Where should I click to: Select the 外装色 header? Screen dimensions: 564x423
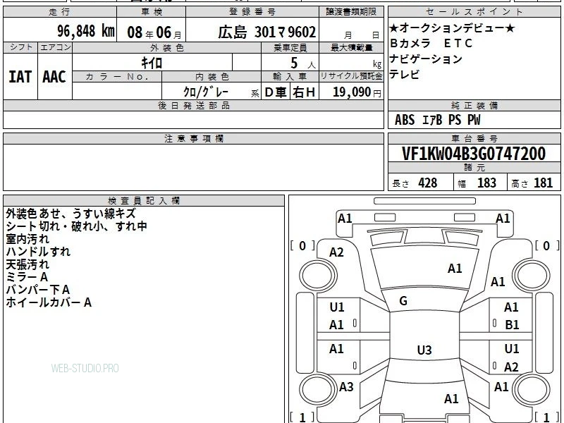[166, 48]
